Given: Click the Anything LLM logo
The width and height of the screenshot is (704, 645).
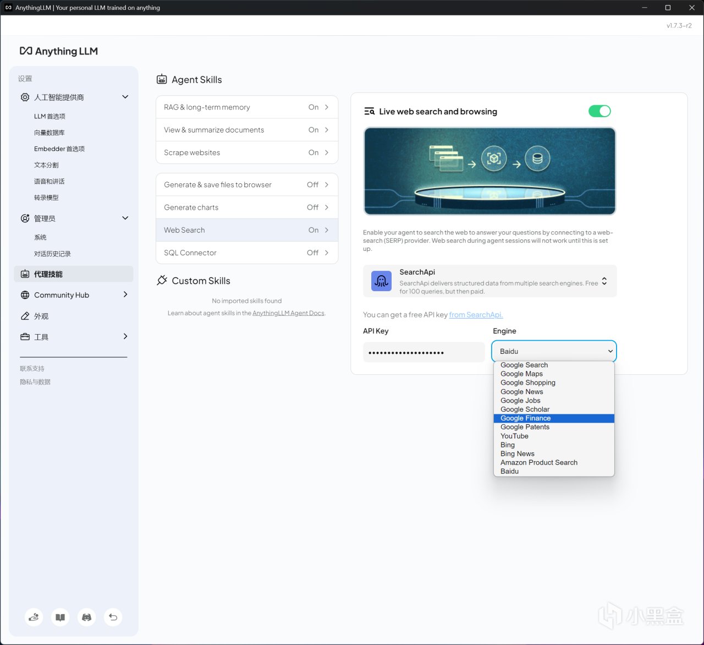Looking at the screenshot, I should pos(59,51).
